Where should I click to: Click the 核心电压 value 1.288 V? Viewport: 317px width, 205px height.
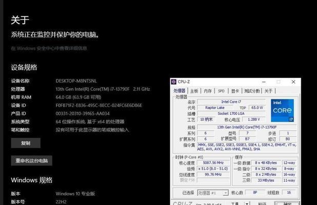tap(253, 119)
